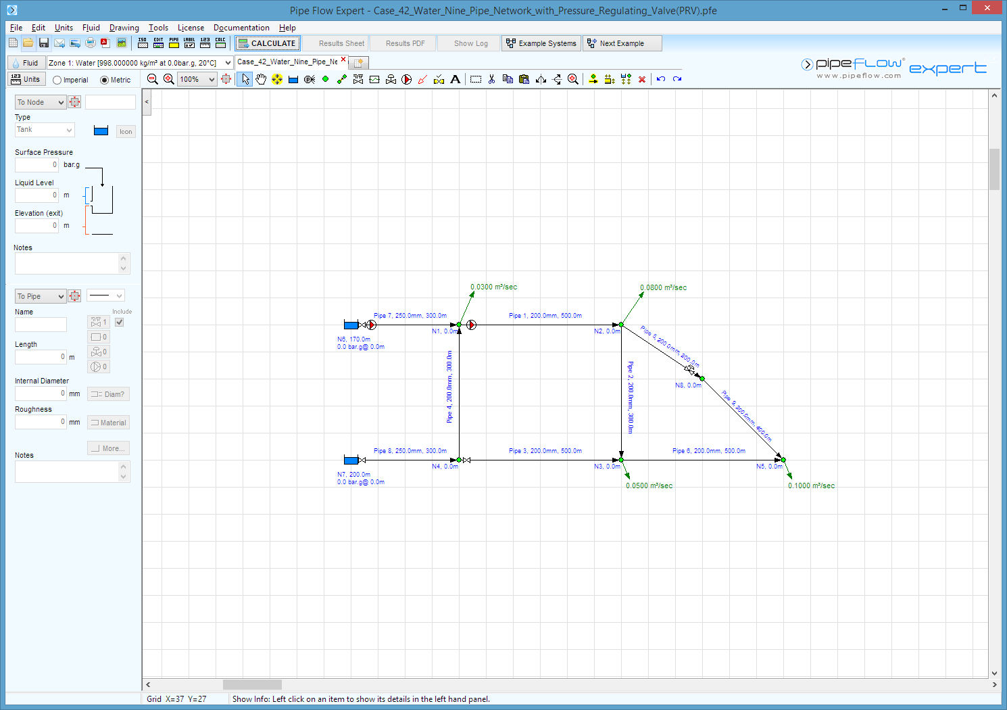Delete selected items with red X
Image resolution: width=1007 pixels, height=710 pixels.
coord(642,79)
